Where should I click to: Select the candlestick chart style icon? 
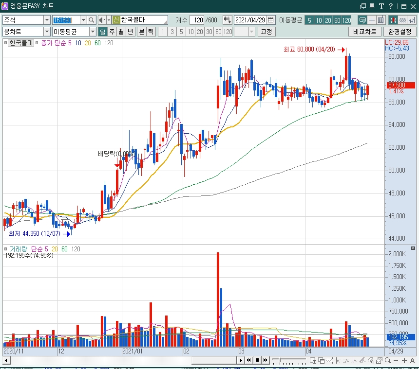393,20
